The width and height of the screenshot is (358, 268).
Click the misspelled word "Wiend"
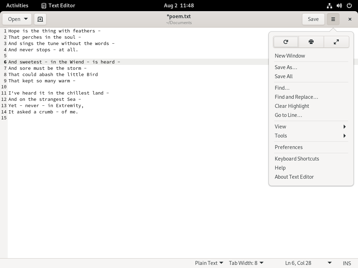click(77, 62)
